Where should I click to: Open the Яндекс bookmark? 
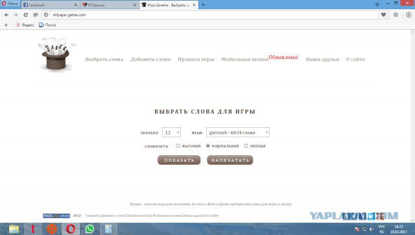(25, 25)
